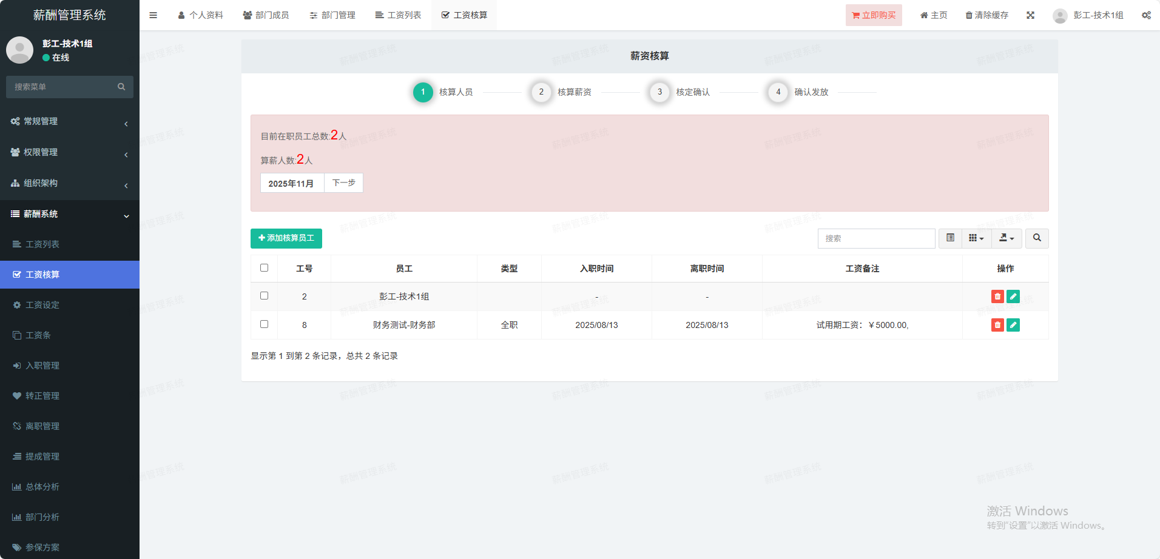Image resolution: width=1160 pixels, height=559 pixels.
Task: Open the columns visibility dropdown
Action: tap(976, 238)
